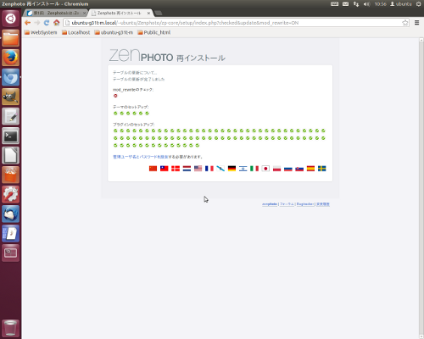424x339 pixels.
Task: Reload the Zenphoto setup page
Action: (x=47, y=23)
